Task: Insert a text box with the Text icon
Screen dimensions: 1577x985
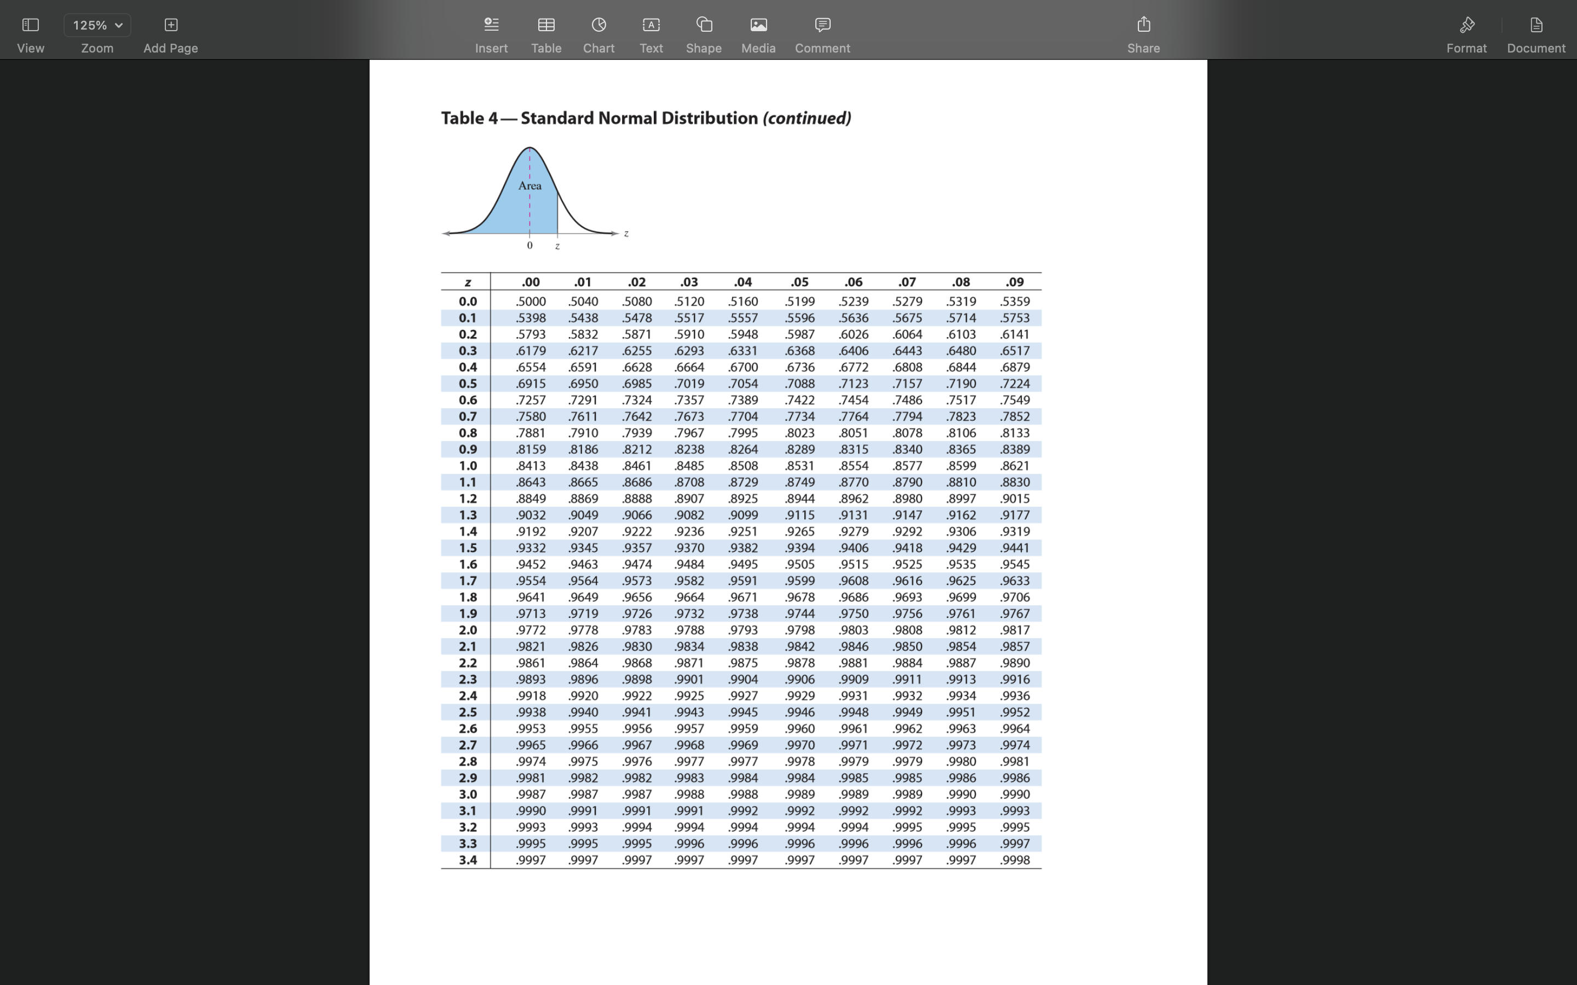Action: 650,25
